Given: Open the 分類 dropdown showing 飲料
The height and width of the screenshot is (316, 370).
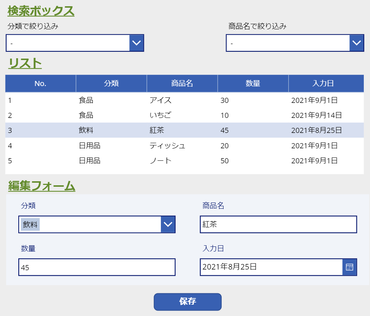Looking at the screenshot, I should (97, 224).
